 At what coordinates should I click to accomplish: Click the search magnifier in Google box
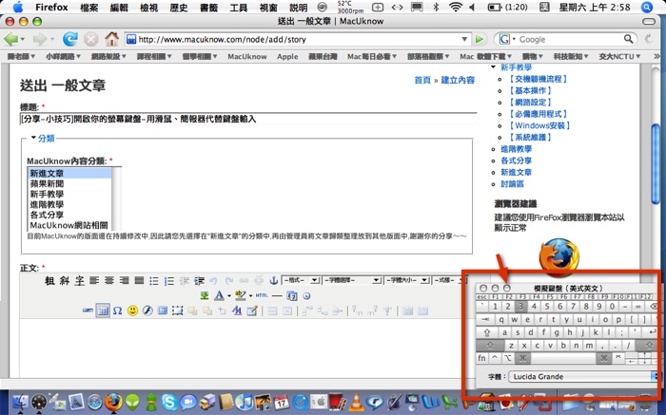628,39
